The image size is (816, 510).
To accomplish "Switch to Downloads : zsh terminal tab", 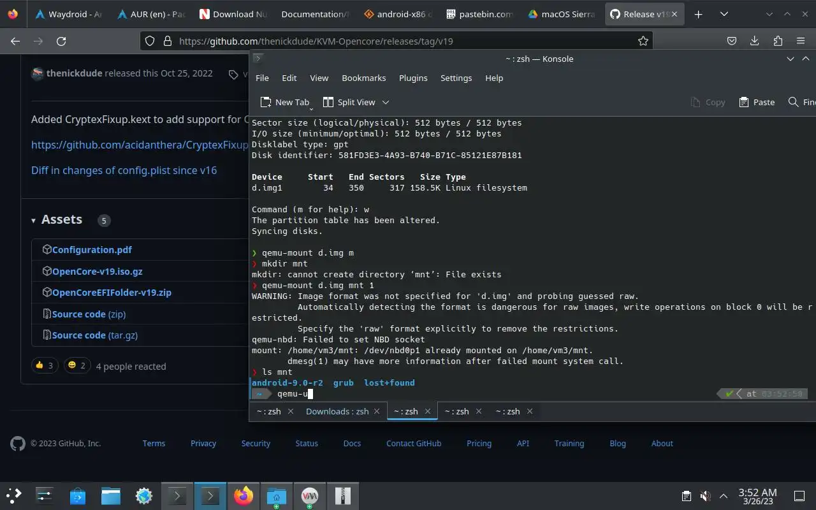I will [337, 411].
